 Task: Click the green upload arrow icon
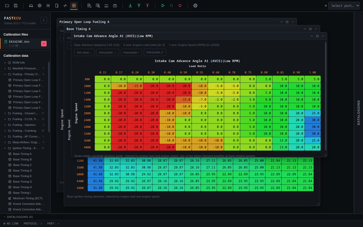pyautogui.click(x=139, y=6)
